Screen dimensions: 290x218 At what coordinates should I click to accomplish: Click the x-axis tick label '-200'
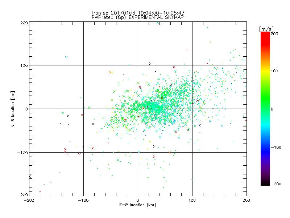pyautogui.click(x=29, y=200)
